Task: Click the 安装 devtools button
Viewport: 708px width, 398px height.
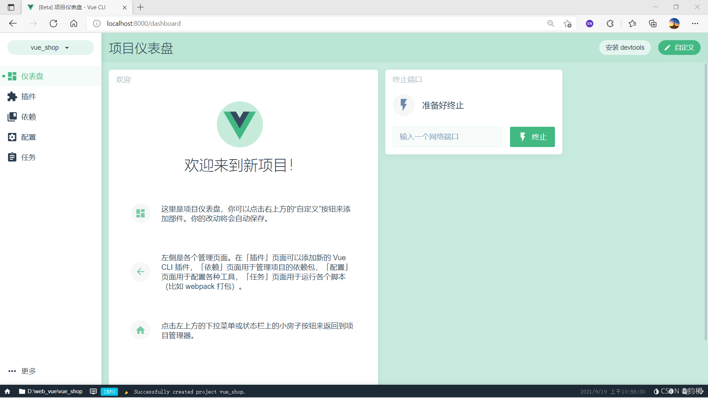Action: tap(625, 48)
